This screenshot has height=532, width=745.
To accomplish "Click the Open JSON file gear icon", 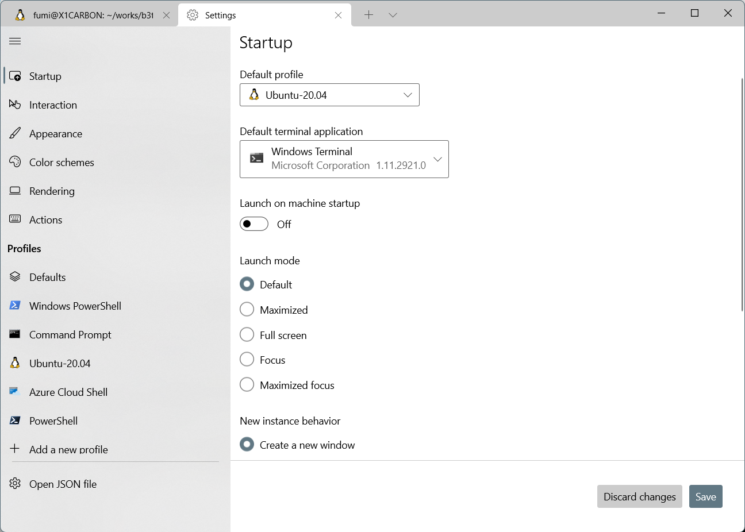I will pos(15,484).
